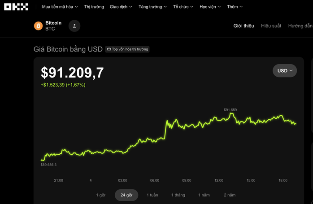The width and height of the screenshot is (313, 204).
Task: Expand the Tăng trưởng menu
Action: point(153,7)
